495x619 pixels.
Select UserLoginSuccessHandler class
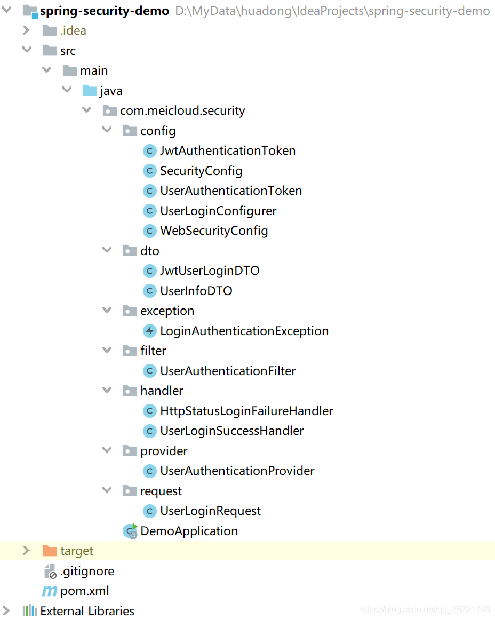(231, 431)
